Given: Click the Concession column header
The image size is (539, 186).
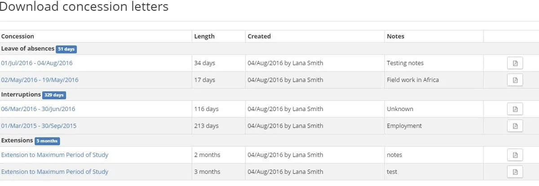Looking at the screenshot, I should pos(18,36).
